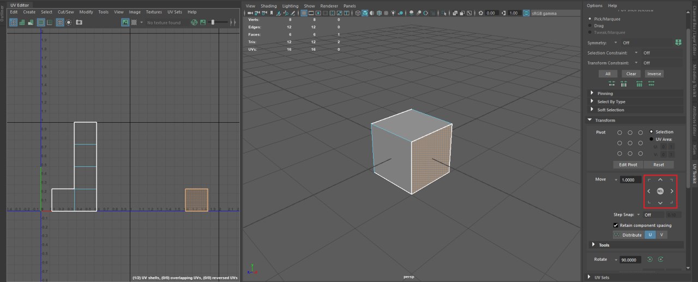Click the textured display icon in viewport toolbar

click(386, 13)
